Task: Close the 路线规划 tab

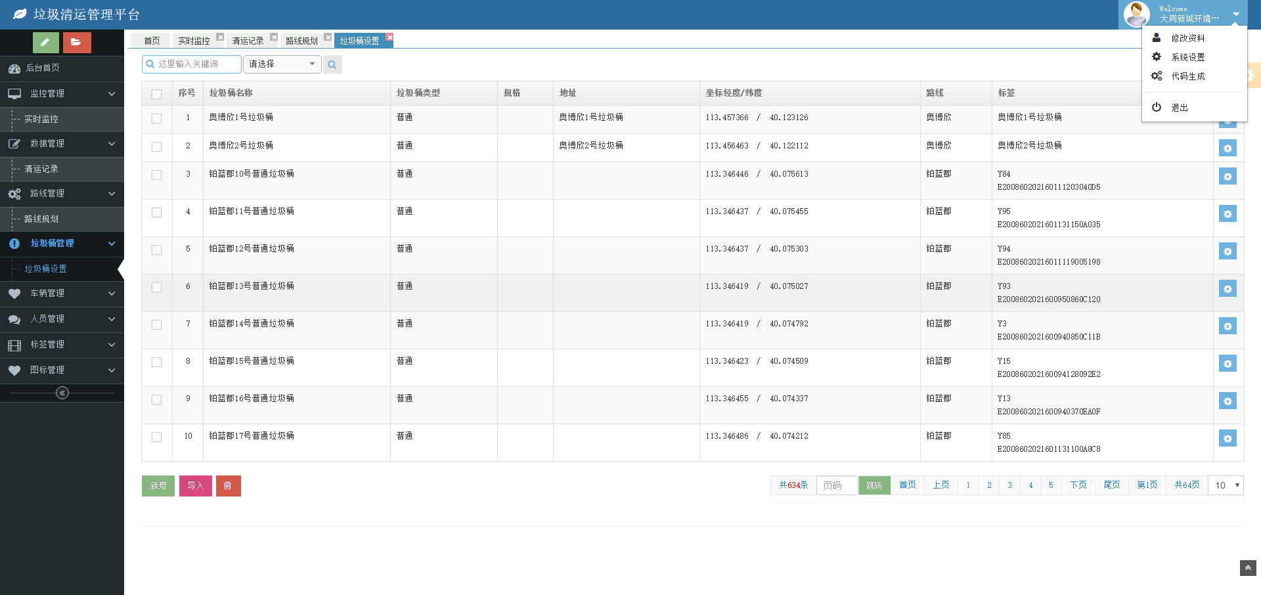Action: point(328,37)
